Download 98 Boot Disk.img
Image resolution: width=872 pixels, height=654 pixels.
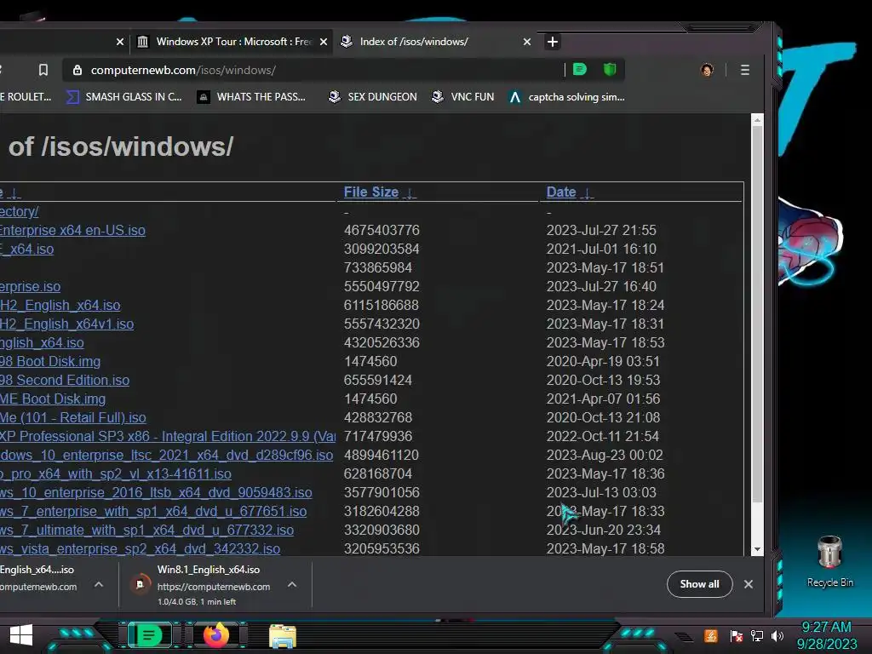click(x=50, y=361)
